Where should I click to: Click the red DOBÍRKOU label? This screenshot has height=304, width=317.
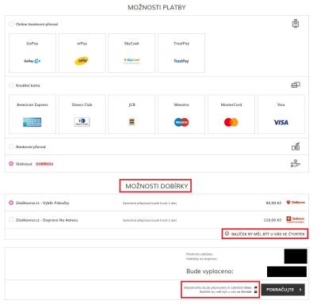click(44, 164)
